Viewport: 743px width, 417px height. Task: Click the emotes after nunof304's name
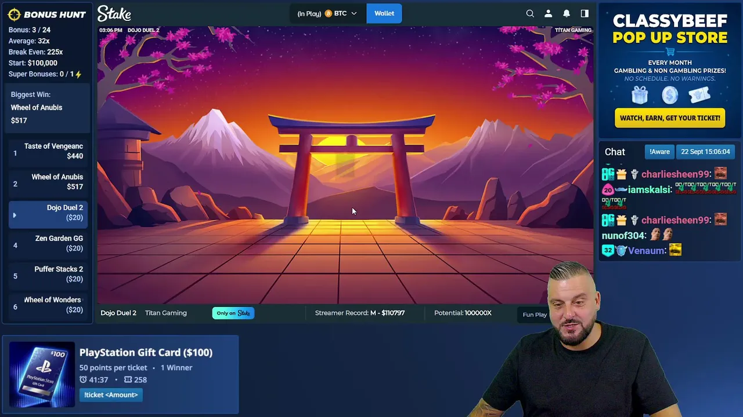(x=661, y=235)
